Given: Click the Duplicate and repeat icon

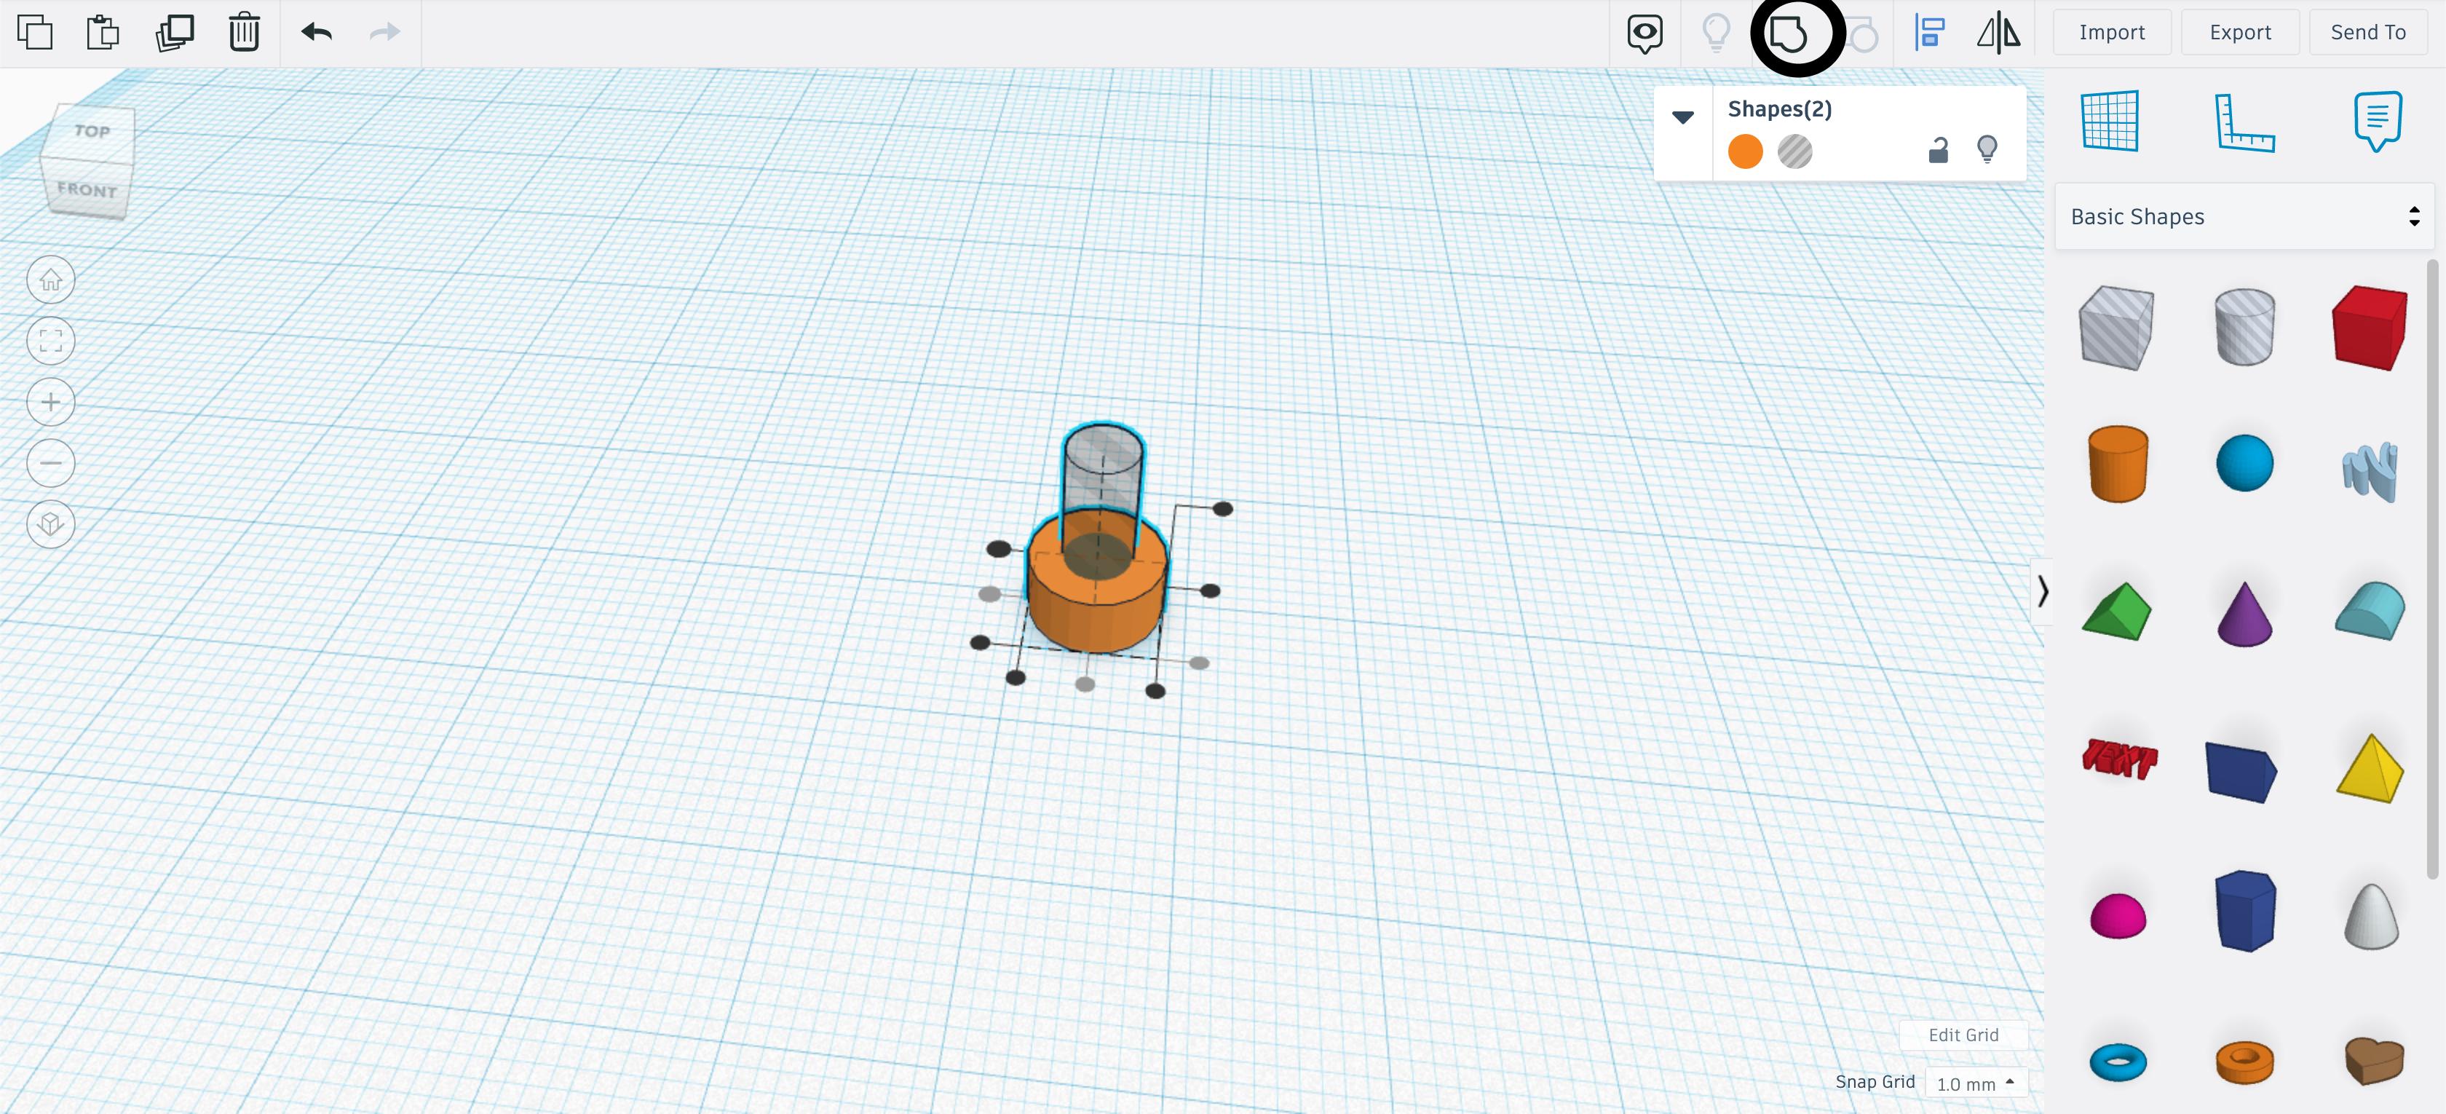Looking at the screenshot, I should pyautogui.click(x=175, y=32).
